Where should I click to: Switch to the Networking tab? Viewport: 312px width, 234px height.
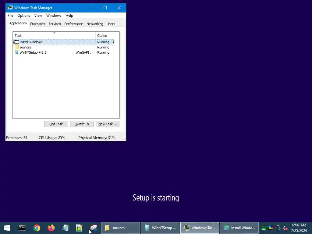coord(95,24)
